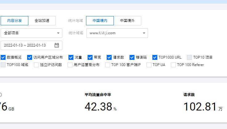
Task: Switch to 全站加速 tab
Action: [x=42, y=21]
